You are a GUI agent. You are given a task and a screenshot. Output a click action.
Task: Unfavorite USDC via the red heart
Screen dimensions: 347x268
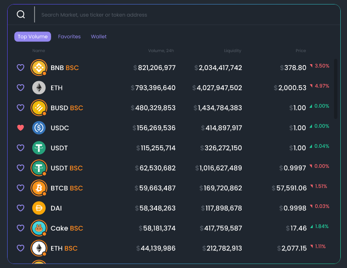tap(21, 127)
